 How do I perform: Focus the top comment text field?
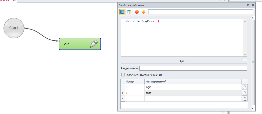click(x=201, y=12)
